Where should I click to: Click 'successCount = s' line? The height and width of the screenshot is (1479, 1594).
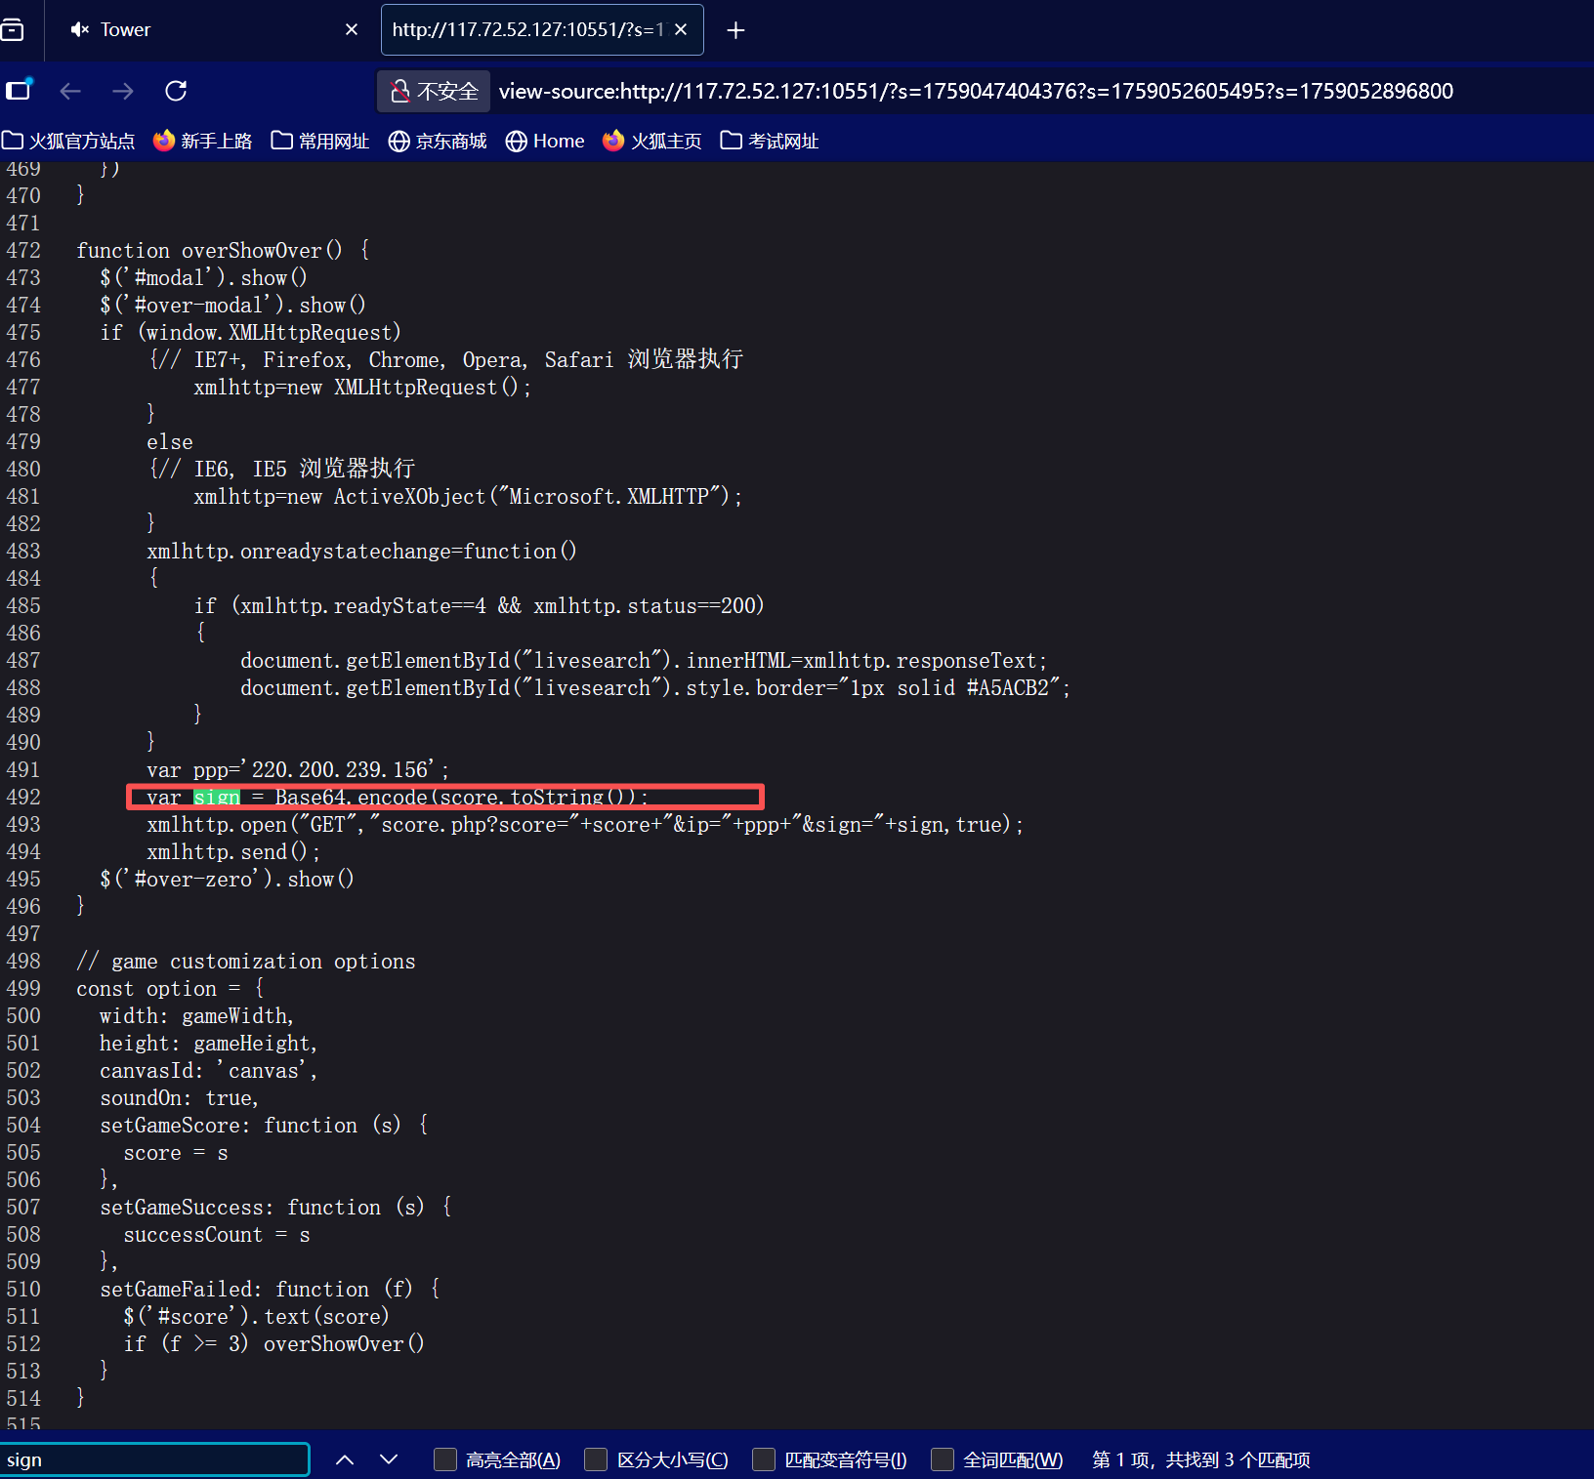point(217,1234)
